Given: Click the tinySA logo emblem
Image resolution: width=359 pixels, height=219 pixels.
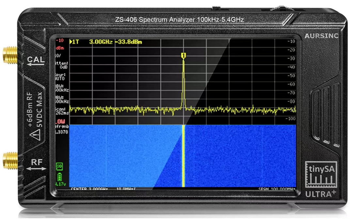Looking at the screenshot, I should click(x=320, y=175).
